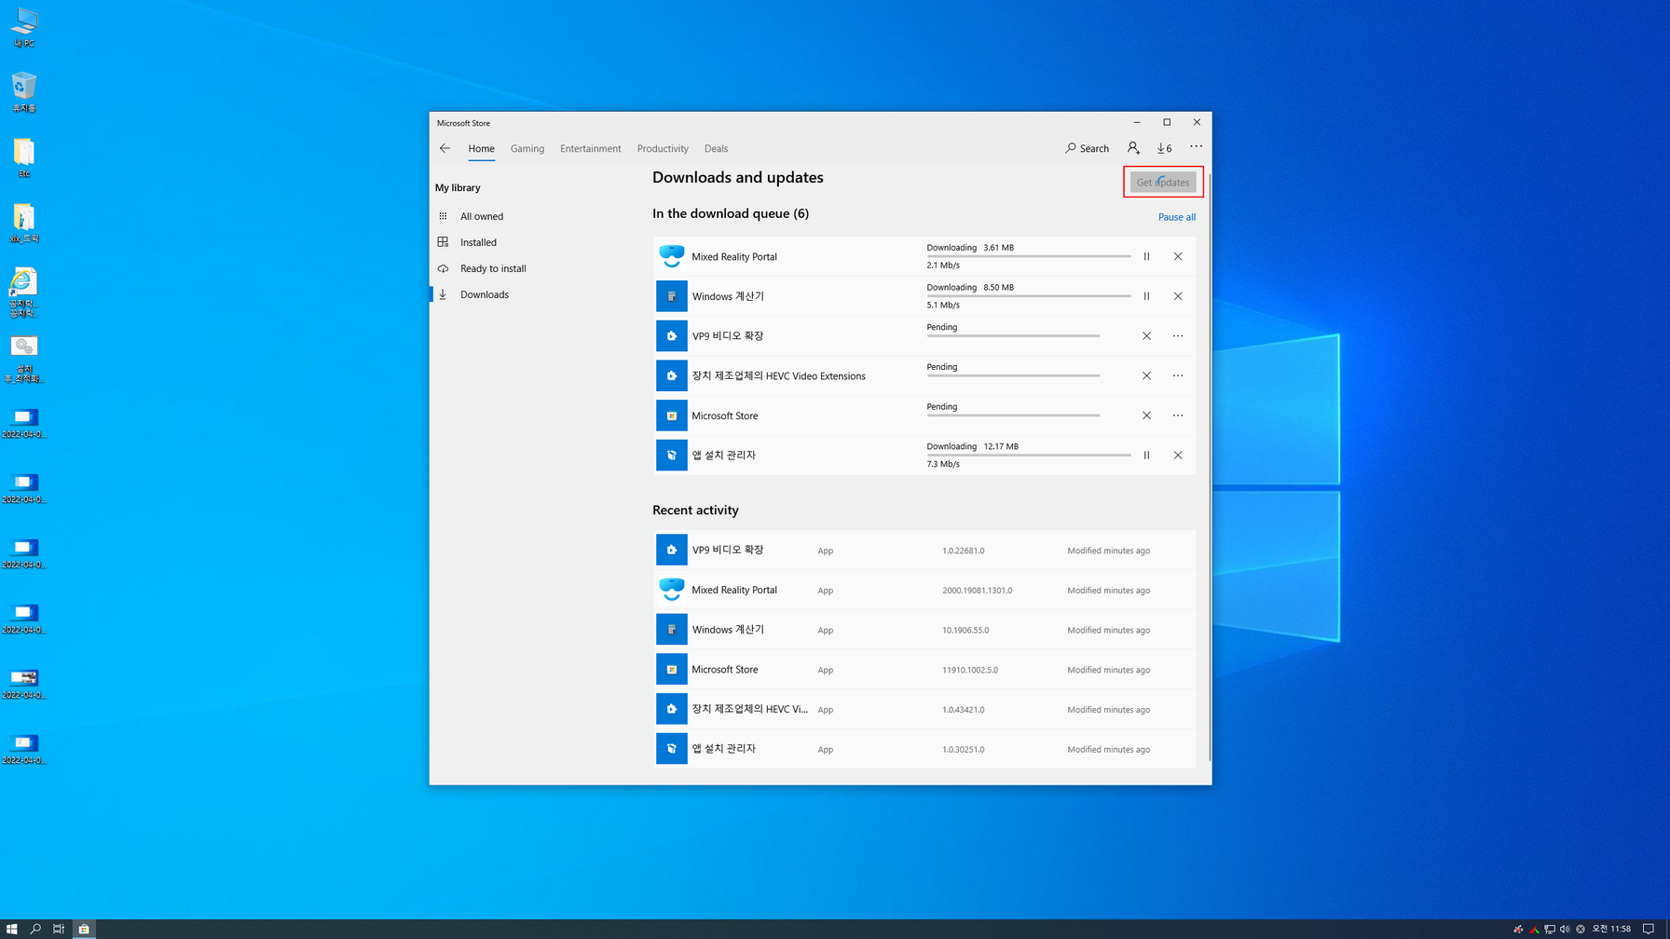Select the 내 PC desktop icon

tap(24, 28)
